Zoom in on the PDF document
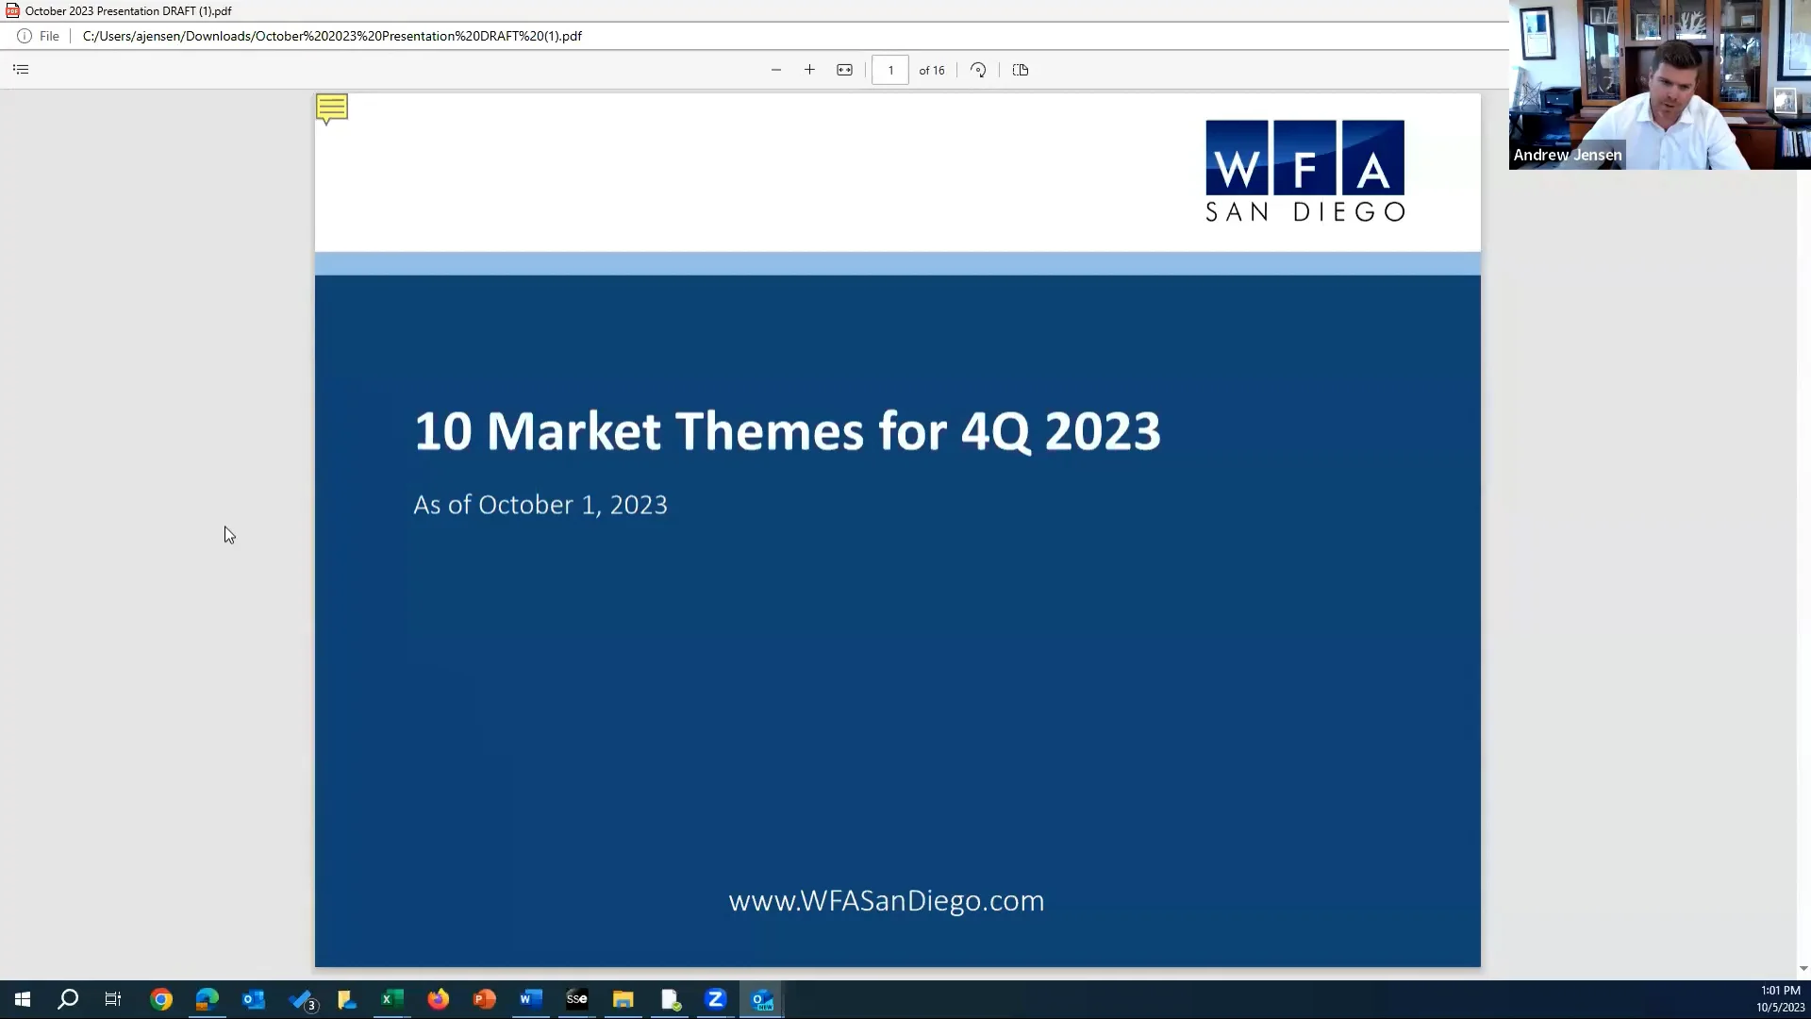Image resolution: width=1811 pixels, height=1019 pixels. 809,70
